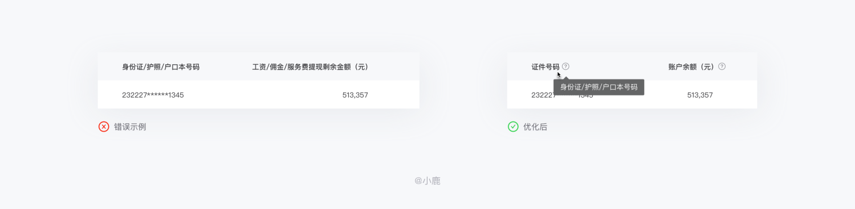Click the 513,357 amount in right table
This screenshot has height=209, width=855.
tap(700, 95)
